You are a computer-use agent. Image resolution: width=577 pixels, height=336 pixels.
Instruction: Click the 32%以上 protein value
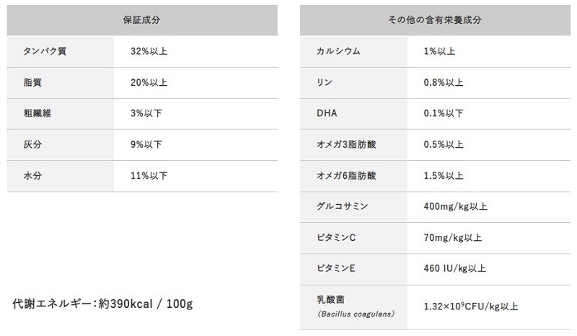(149, 52)
